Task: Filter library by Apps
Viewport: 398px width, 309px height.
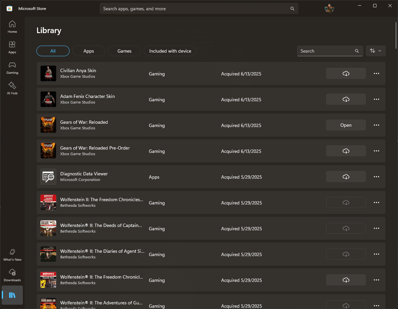Action: point(89,51)
